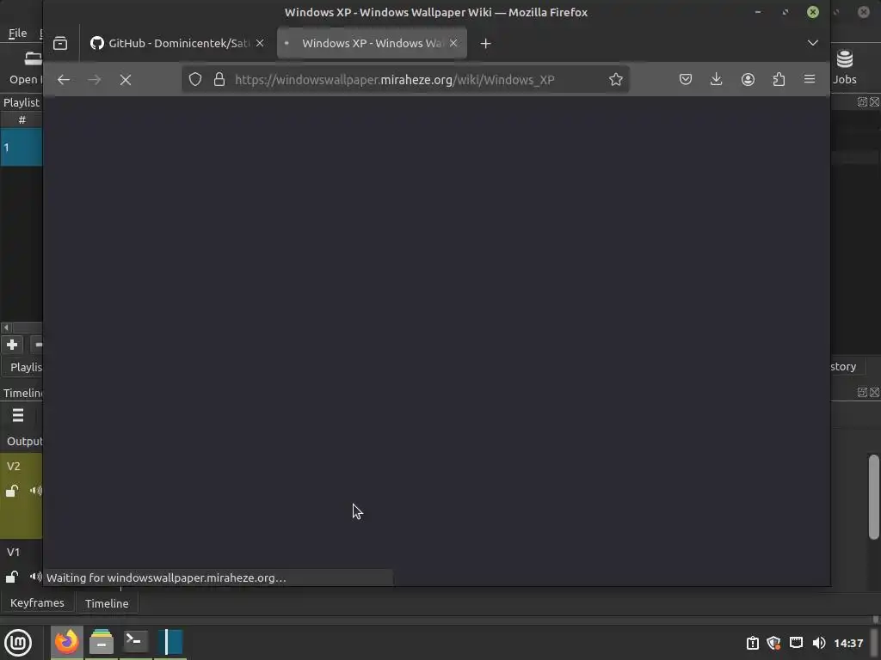Toggle the lock on track V1
Viewport: 881px width, 660px height.
click(12, 577)
